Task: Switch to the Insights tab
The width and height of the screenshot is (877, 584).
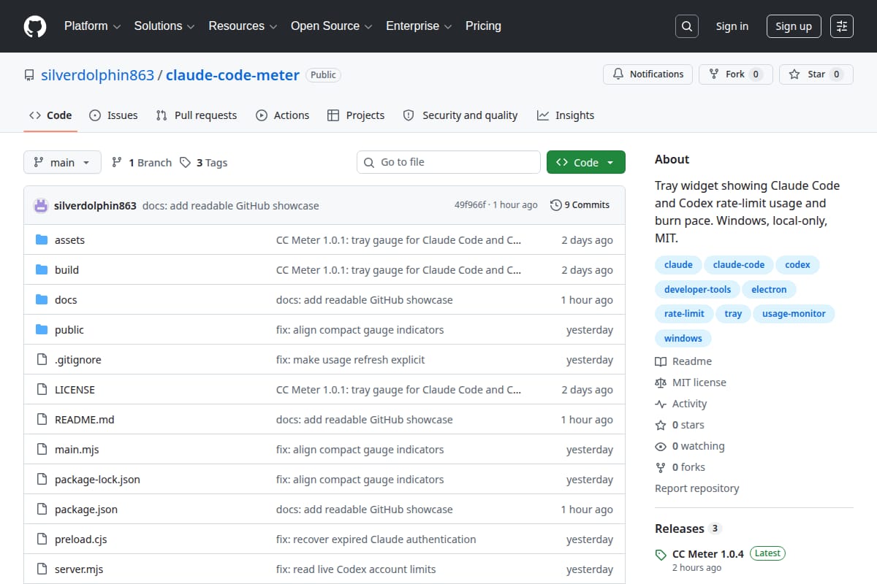Action: 566,115
